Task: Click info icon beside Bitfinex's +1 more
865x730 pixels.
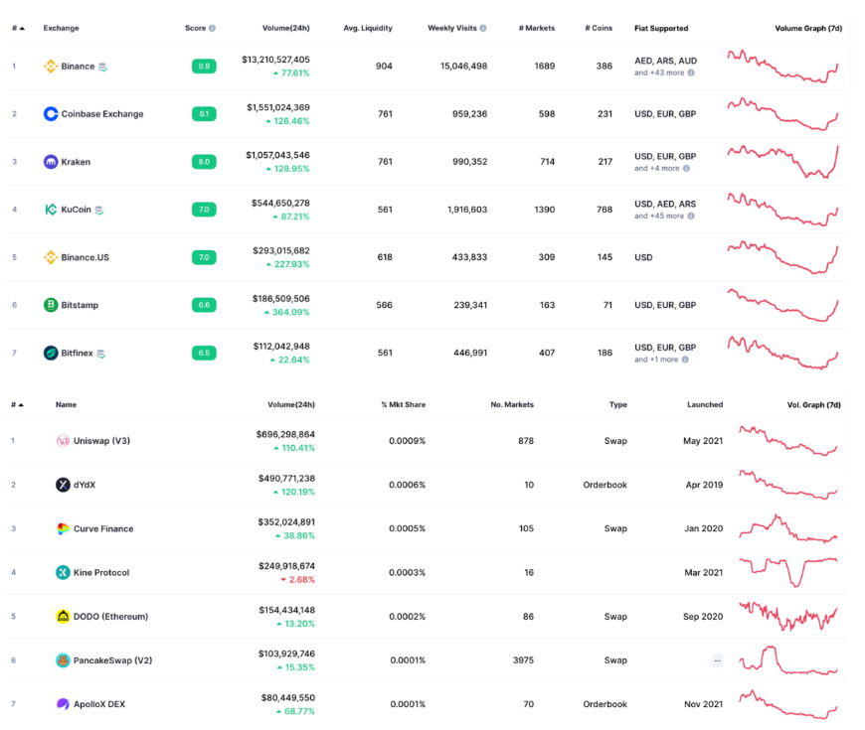Action: pyautogui.click(x=685, y=360)
